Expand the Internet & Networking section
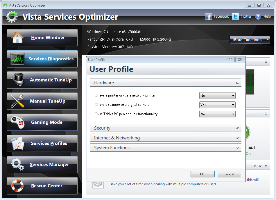The height and width of the screenshot is (200, 276). pos(166,138)
